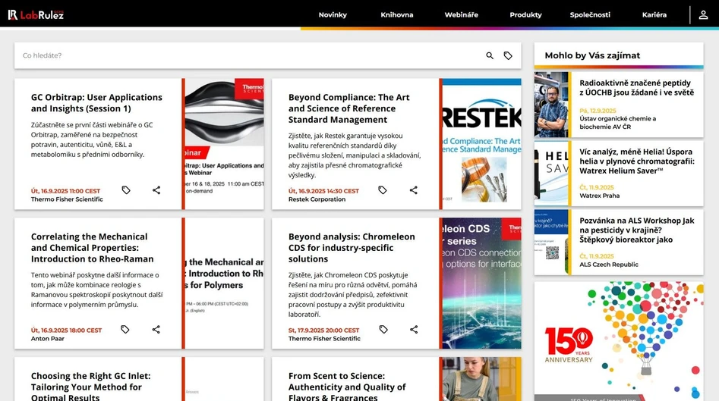The width and height of the screenshot is (719, 401).
Task: Open 'Beyond Compliance: The Art and Science' title
Action: point(349,108)
